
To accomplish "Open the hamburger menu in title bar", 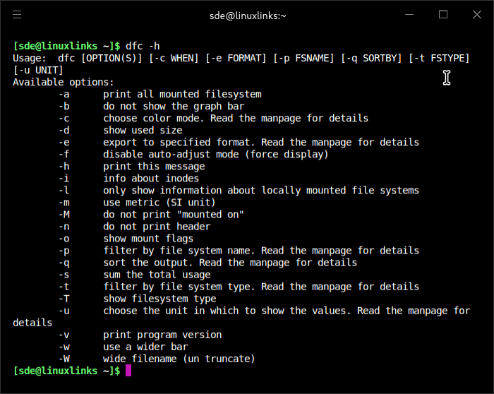I will coord(17,15).
